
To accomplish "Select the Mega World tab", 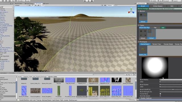I will [x=141, y=4].
